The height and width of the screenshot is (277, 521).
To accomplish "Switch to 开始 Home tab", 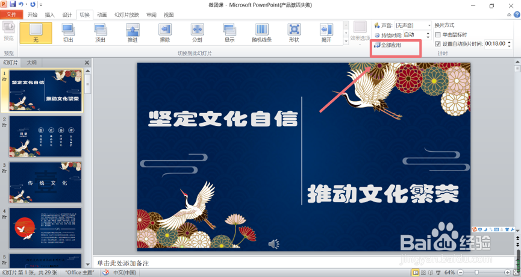I will [x=33, y=15].
